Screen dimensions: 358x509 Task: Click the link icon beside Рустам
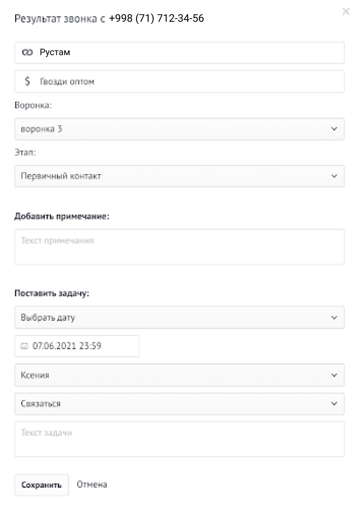pos(27,53)
